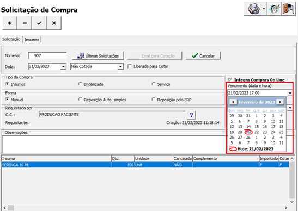Click the Insumo column header
Image resolution: width=298 pixels, height=211 pixels.
(x=56, y=158)
